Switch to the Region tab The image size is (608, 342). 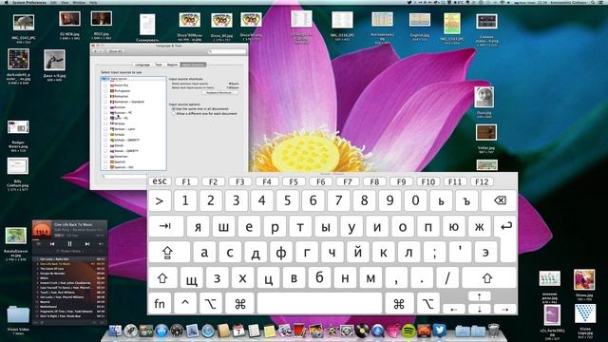click(x=172, y=65)
